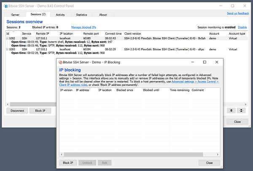
Task: Go to the Statistics tab
Action: pyautogui.click(x=81, y=15)
